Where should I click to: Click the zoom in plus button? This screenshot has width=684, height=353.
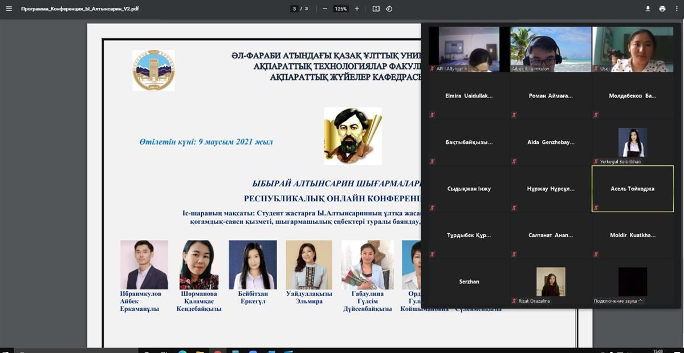pos(357,9)
